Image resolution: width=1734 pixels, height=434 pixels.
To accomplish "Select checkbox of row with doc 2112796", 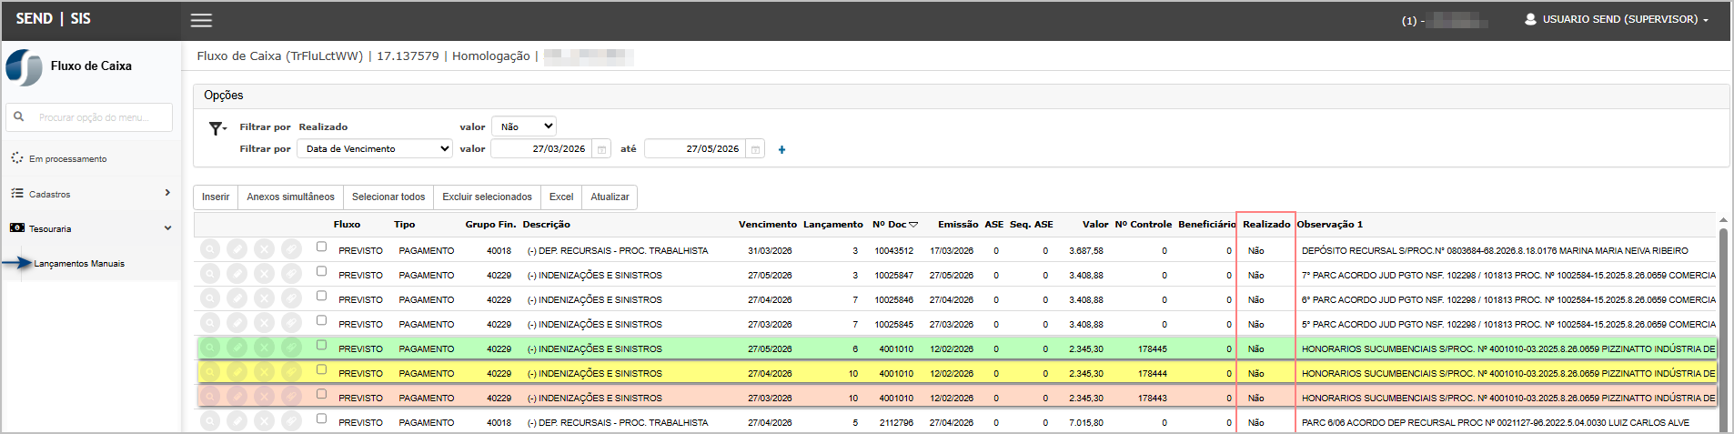I will click(321, 419).
